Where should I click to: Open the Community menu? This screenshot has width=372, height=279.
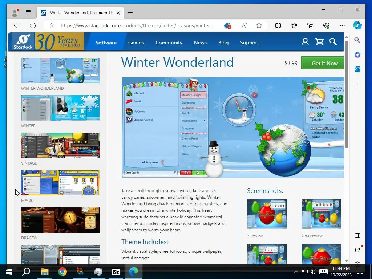169,43
